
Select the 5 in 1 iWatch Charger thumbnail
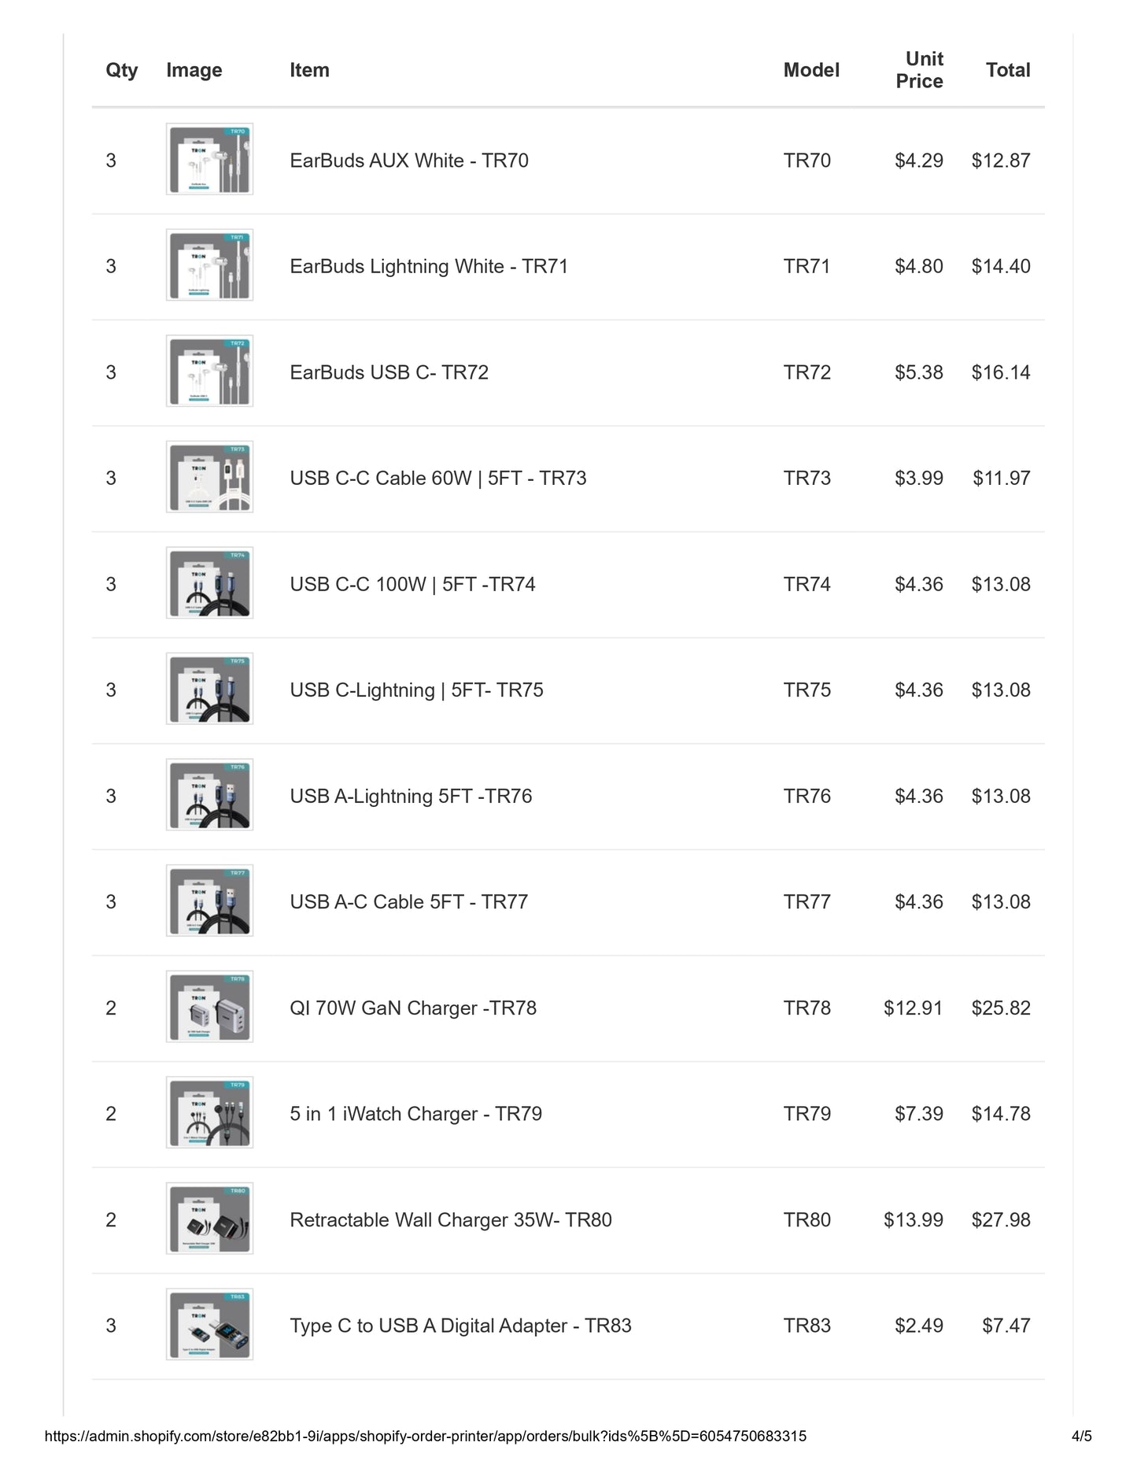(209, 1113)
